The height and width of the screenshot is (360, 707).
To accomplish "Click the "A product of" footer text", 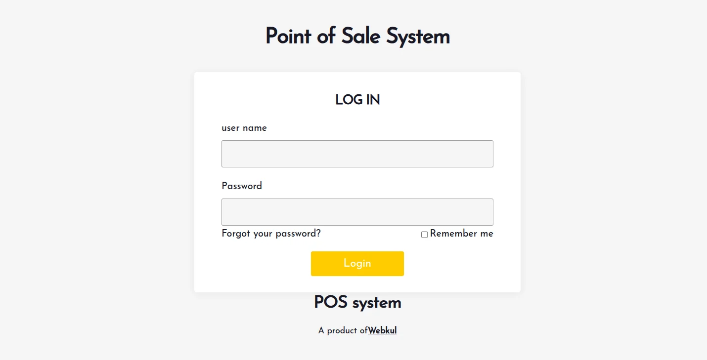I will [343, 330].
